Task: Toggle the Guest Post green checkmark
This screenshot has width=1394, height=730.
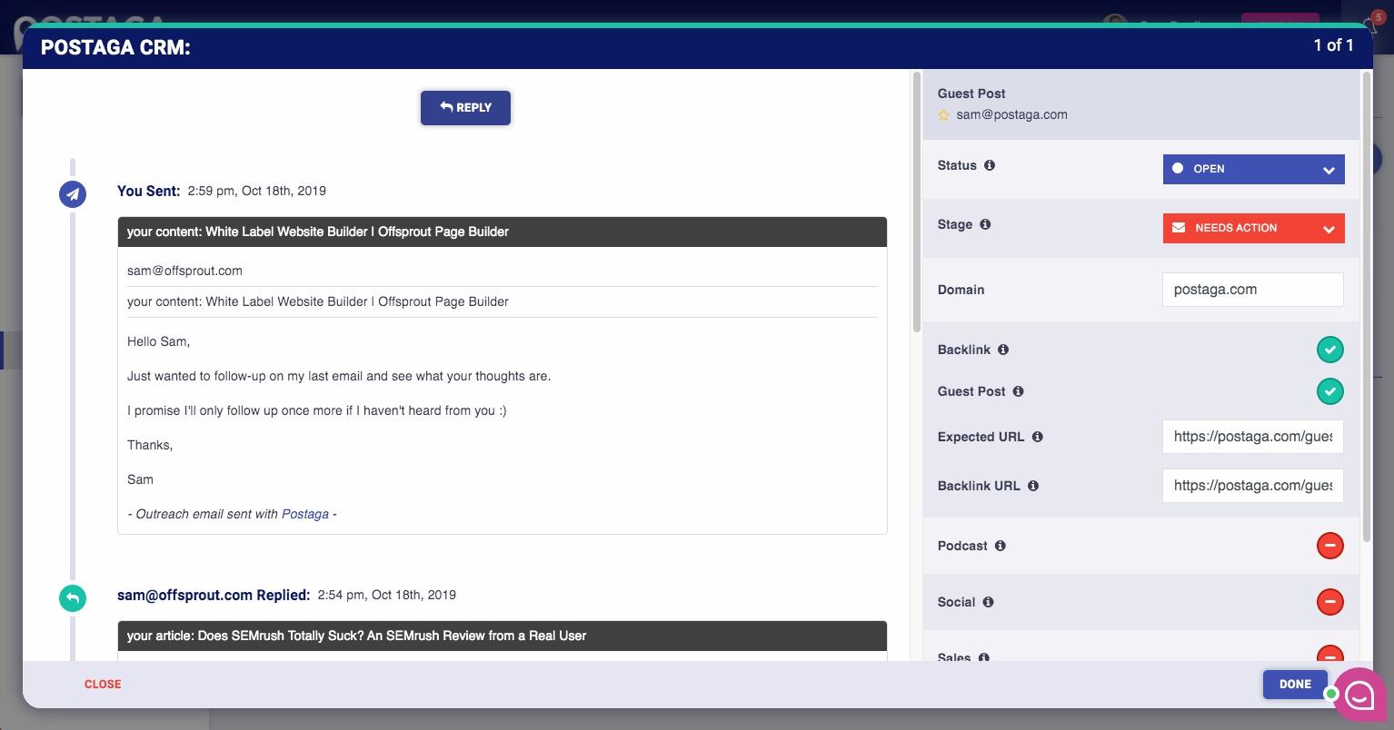Action: pos(1329,391)
